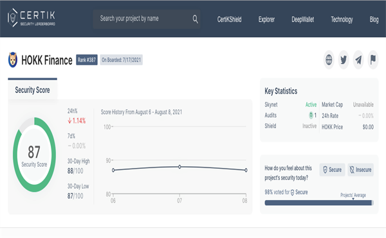The width and height of the screenshot is (386, 238).
Task: Click the Rank #387 badge
Action: point(87,60)
